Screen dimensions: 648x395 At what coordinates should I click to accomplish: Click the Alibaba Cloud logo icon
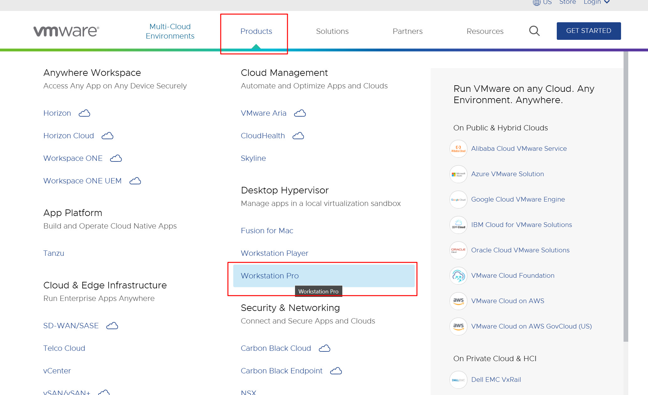458,149
